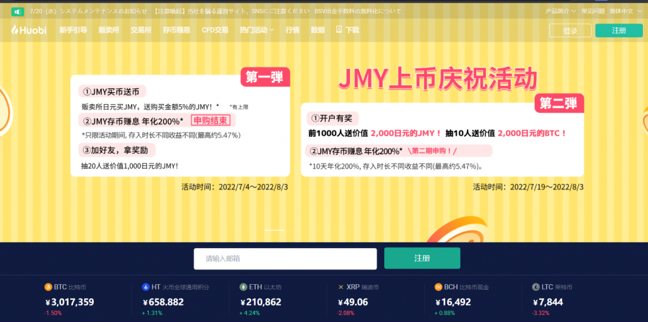
Task: Click the LTC coin icon
Action: click(x=536, y=287)
